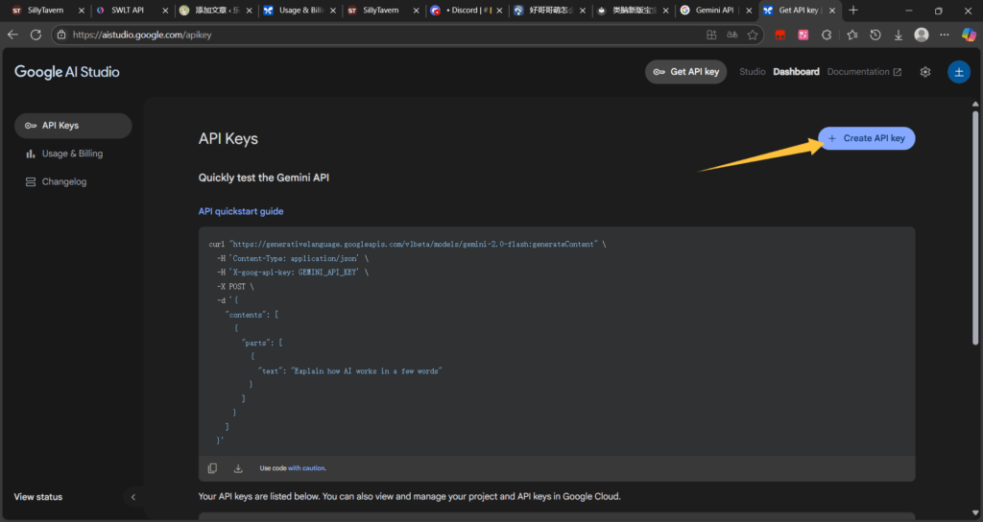Open the Documentation external link

[864, 72]
